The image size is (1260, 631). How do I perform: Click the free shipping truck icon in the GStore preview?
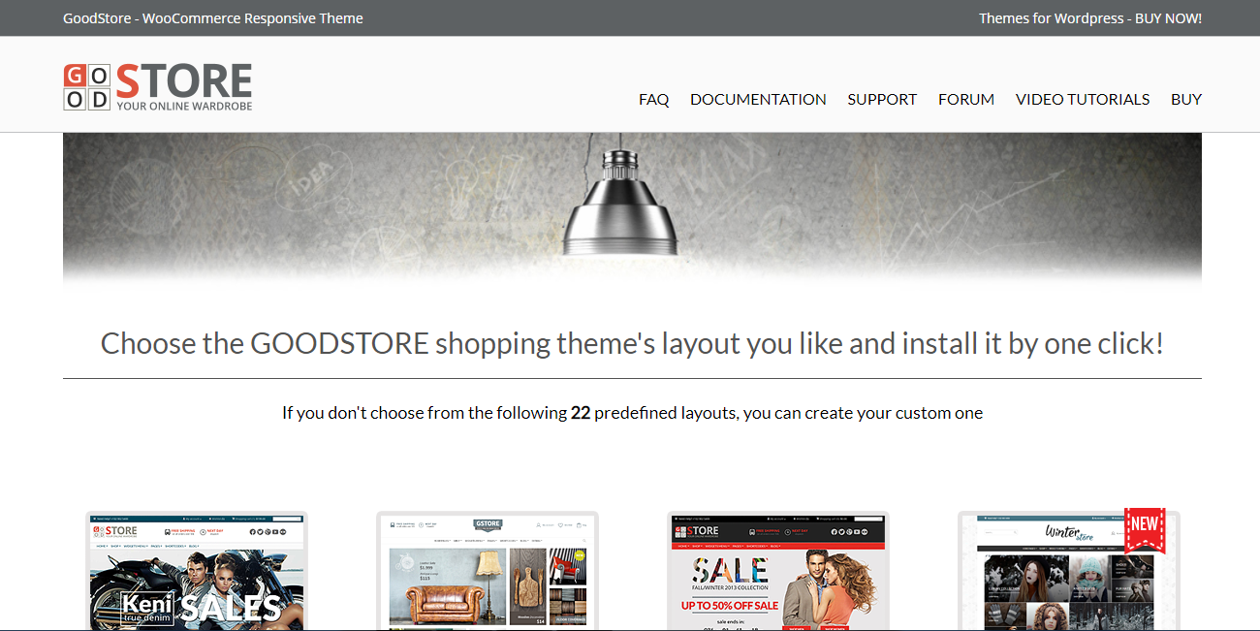393,524
